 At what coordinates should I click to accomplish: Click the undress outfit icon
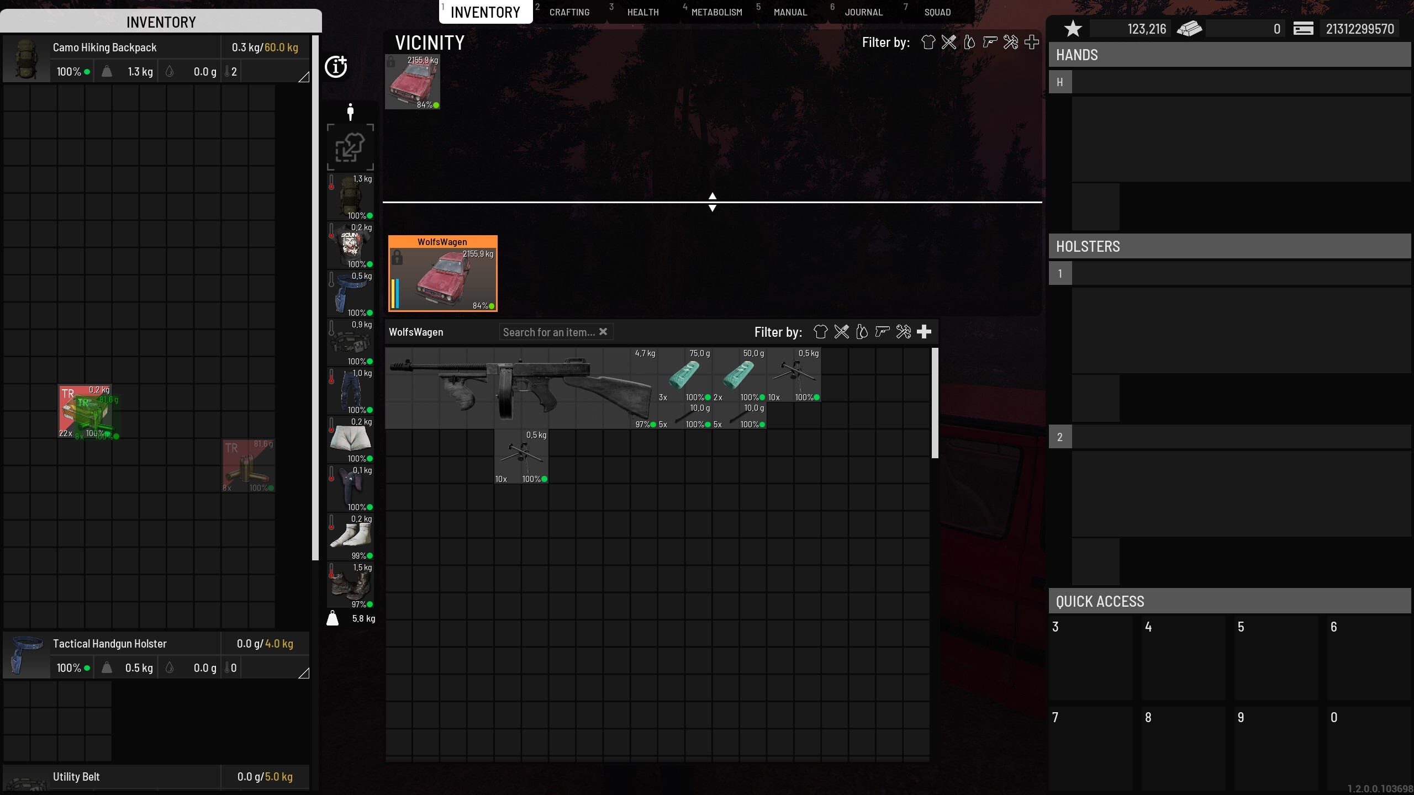click(x=350, y=147)
